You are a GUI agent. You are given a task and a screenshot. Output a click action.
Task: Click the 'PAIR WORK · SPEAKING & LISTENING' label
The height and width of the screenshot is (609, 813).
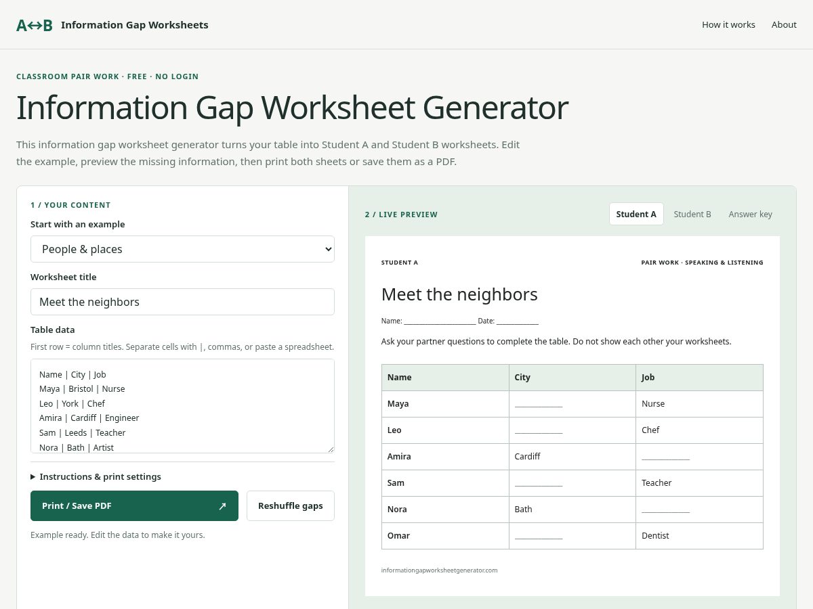[x=702, y=263]
